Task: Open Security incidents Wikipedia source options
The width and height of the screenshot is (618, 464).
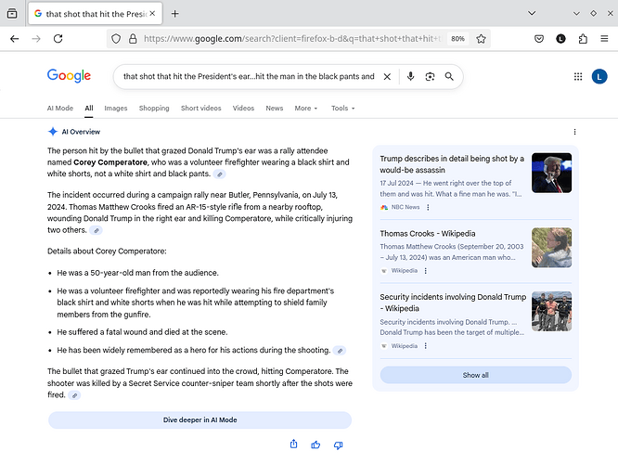Action: pos(425,346)
